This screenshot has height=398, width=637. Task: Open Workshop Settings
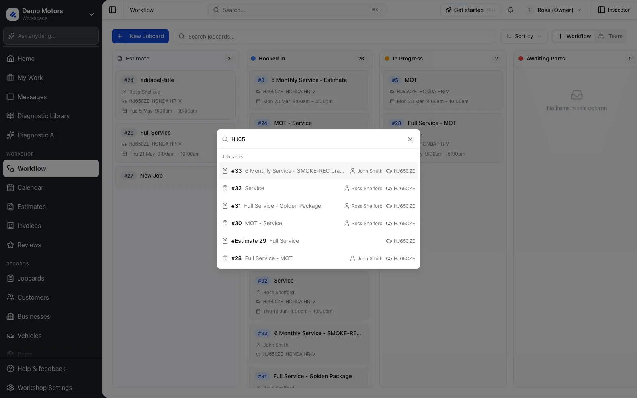tap(51, 388)
